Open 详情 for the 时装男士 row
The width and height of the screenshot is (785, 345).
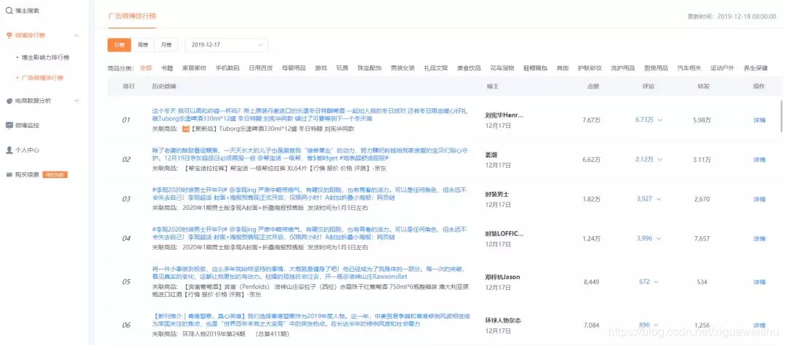pos(760,199)
